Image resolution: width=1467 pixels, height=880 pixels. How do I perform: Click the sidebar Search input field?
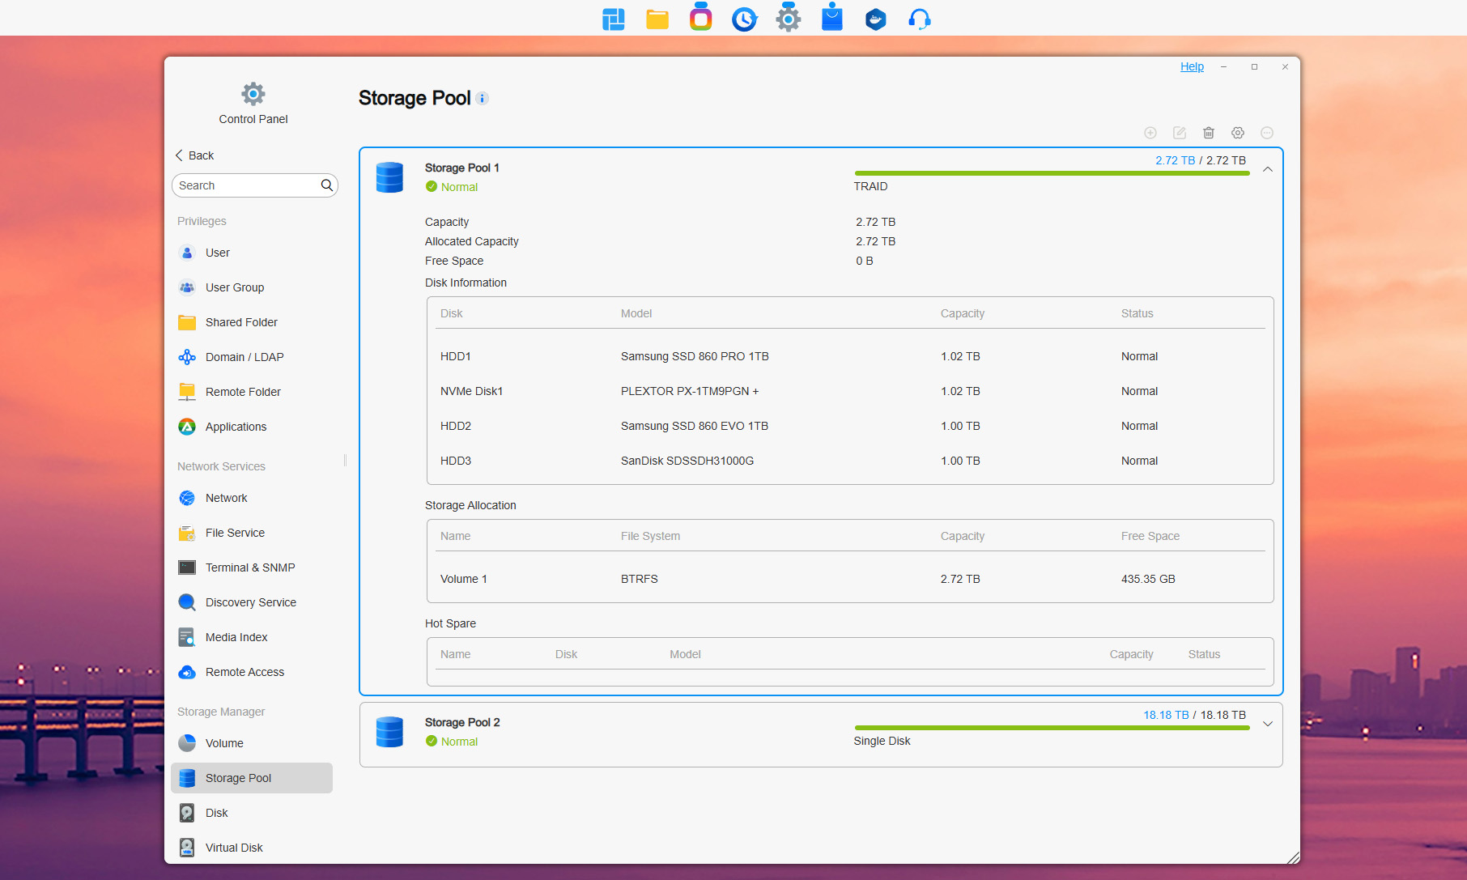(247, 185)
